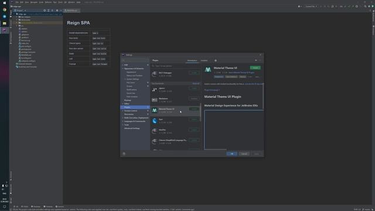This screenshot has width=375, height=211.
Task: Open Project panel gear options
Action: coord(57,11)
